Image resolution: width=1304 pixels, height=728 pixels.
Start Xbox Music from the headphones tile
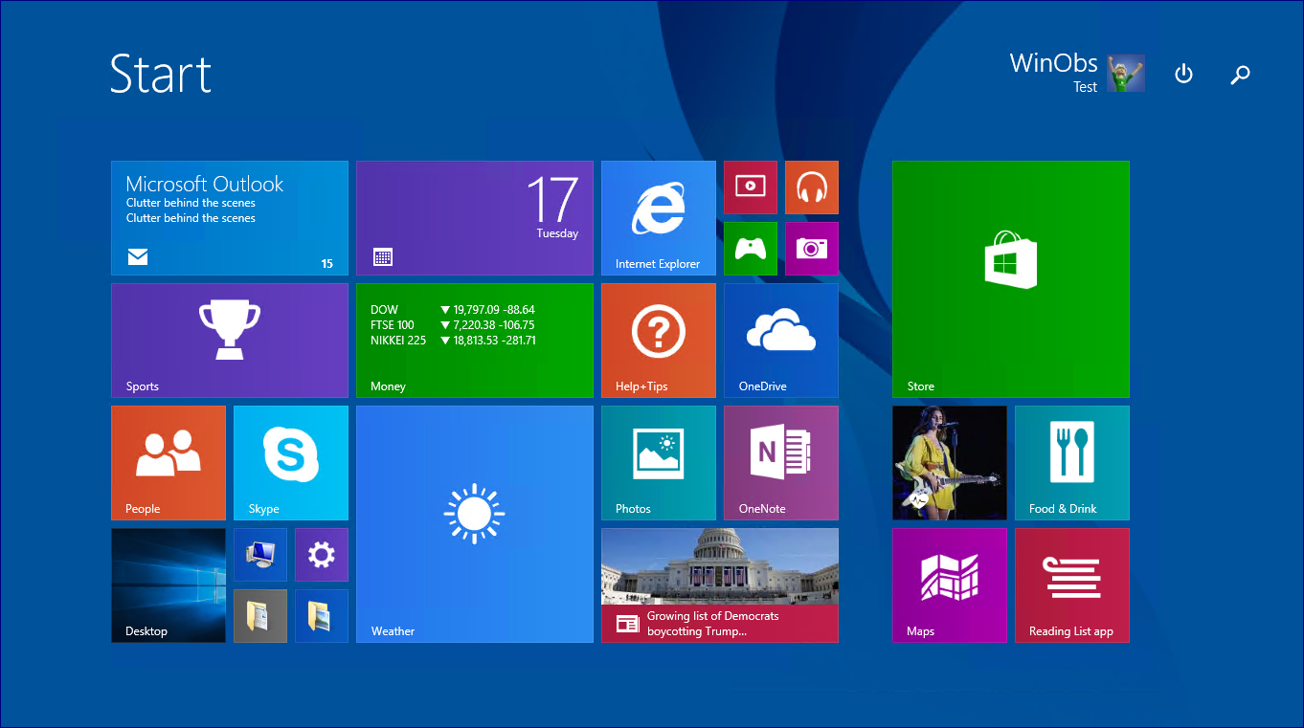click(x=811, y=187)
